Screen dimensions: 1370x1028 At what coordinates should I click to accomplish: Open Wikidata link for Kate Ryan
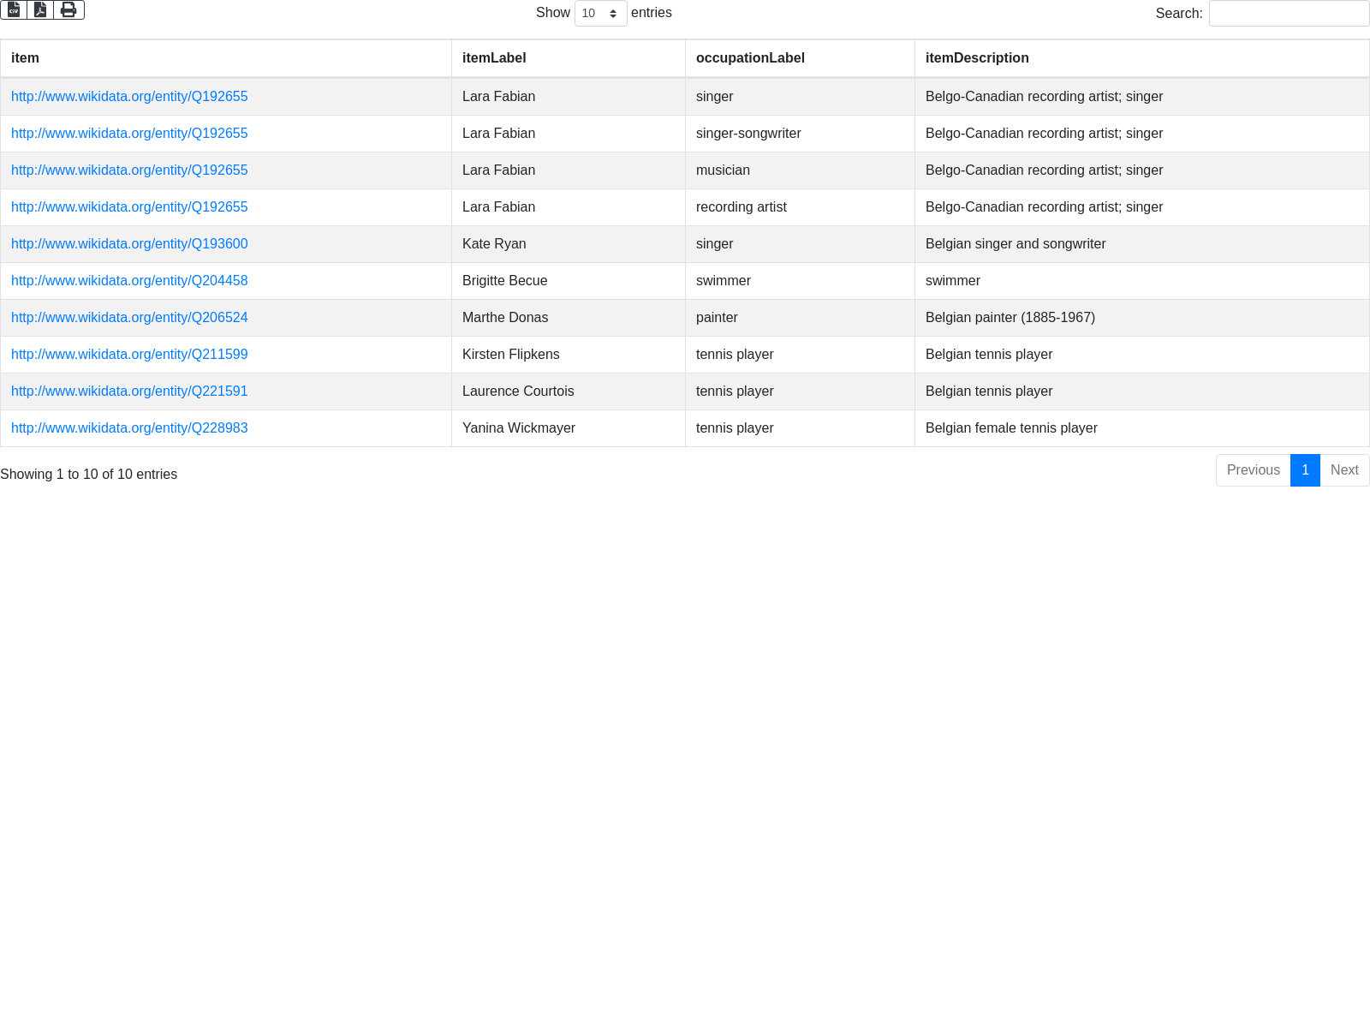(x=129, y=244)
